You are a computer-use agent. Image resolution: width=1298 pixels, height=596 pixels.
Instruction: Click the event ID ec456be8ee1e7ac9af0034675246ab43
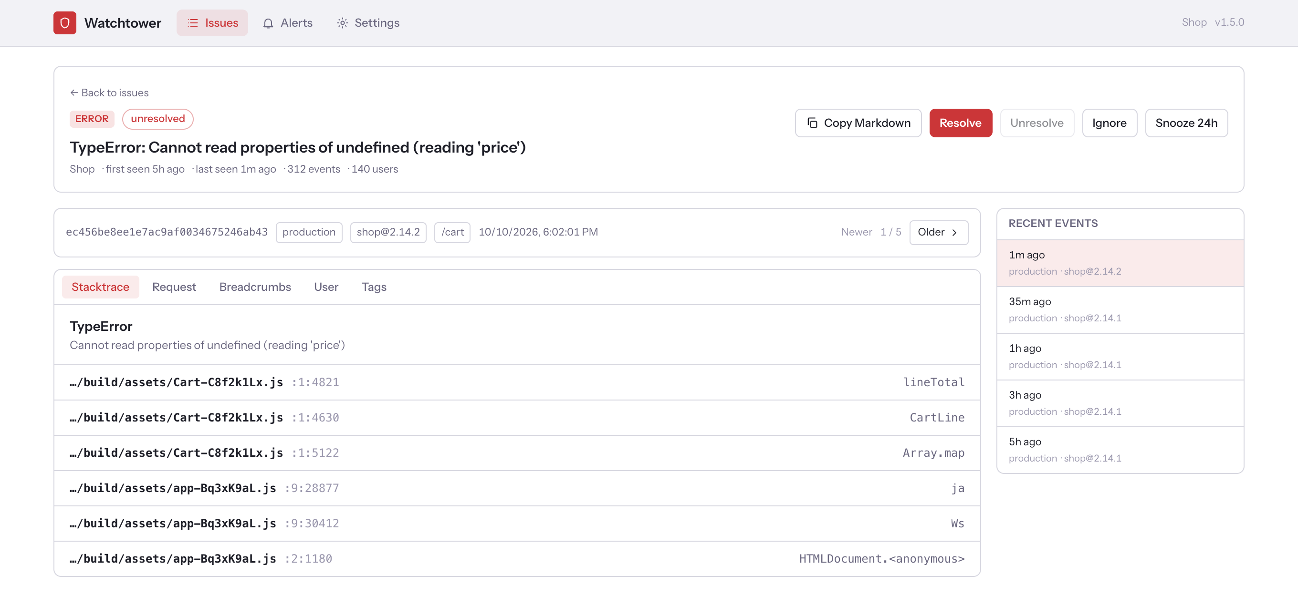pos(167,232)
